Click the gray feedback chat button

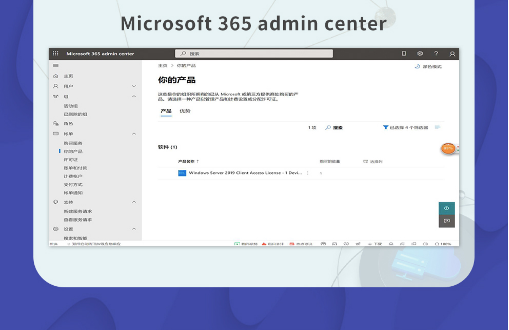click(447, 221)
